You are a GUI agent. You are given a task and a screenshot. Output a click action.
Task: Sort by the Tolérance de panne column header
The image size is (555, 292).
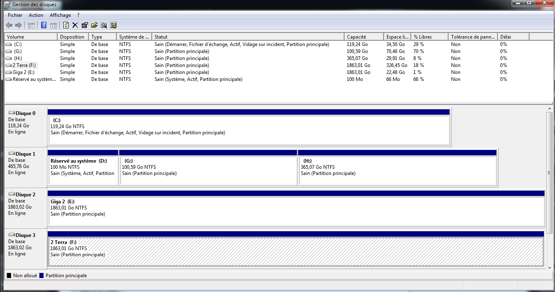coord(473,37)
